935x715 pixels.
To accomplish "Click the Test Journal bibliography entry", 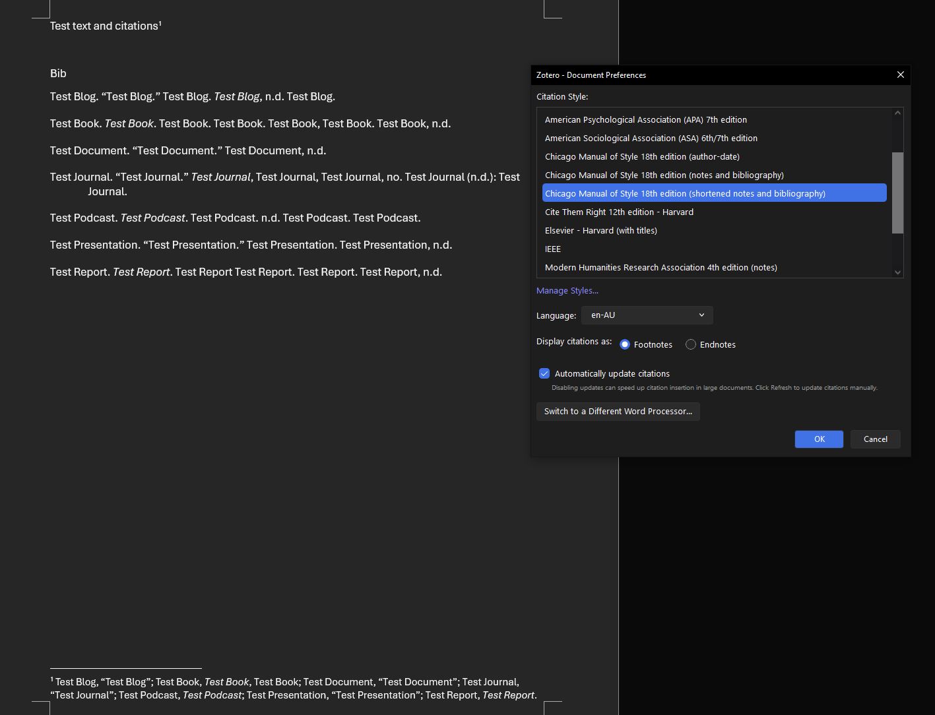I will 285,184.
